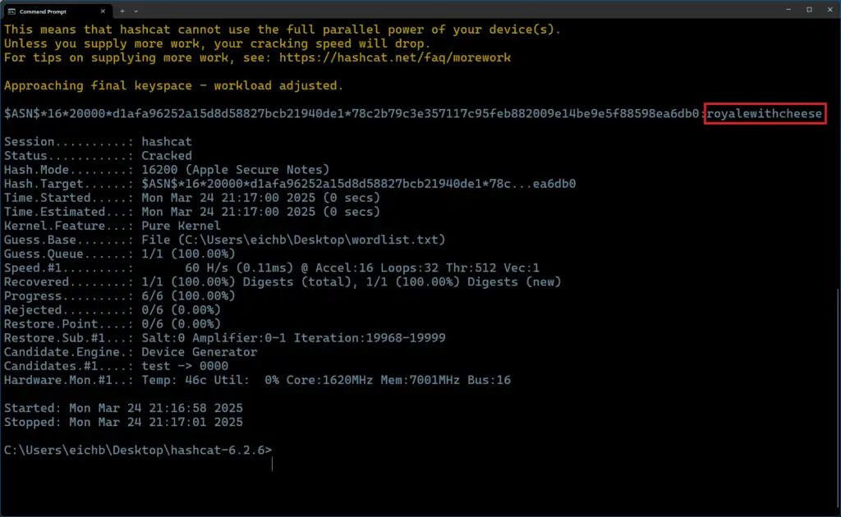This screenshot has height=517, width=841.
Task: Open a new terminal tab
Action: pyautogui.click(x=122, y=11)
